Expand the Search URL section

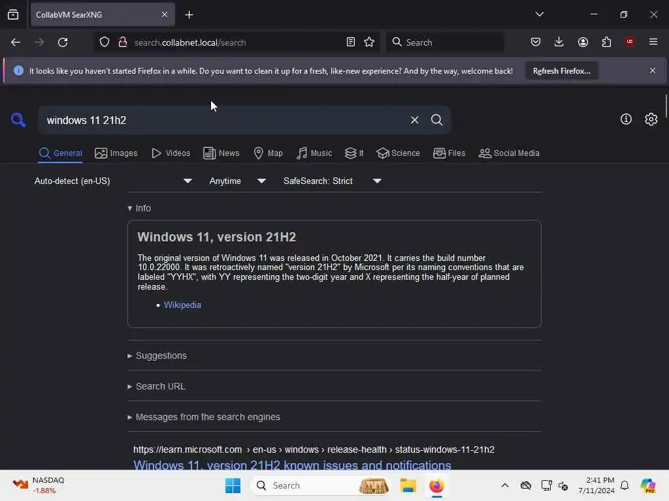(x=157, y=386)
